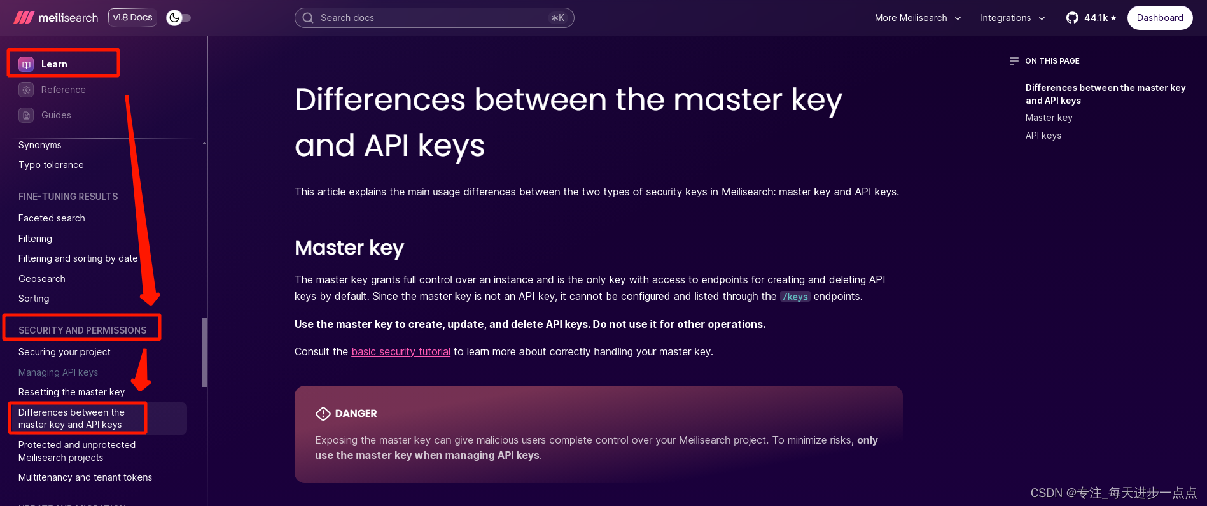Open Managing API keys page
Screen dimensions: 1207x506
(x=58, y=372)
